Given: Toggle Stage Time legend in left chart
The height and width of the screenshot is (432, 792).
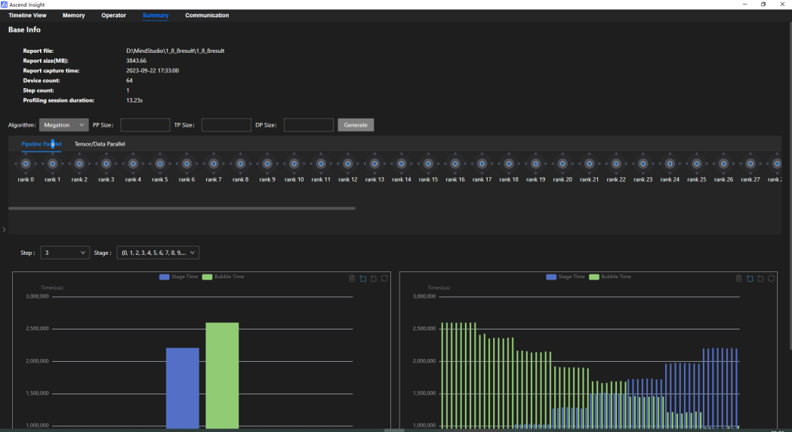Looking at the screenshot, I should (x=178, y=277).
